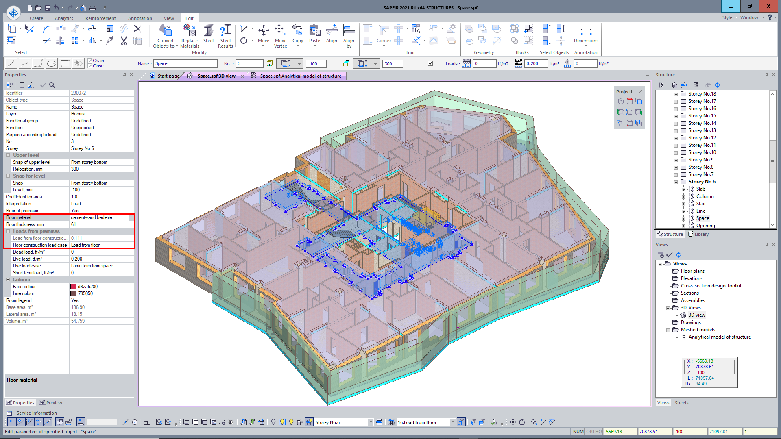Click search icon in Properties panel
The height and width of the screenshot is (439, 781).
(x=52, y=85)
